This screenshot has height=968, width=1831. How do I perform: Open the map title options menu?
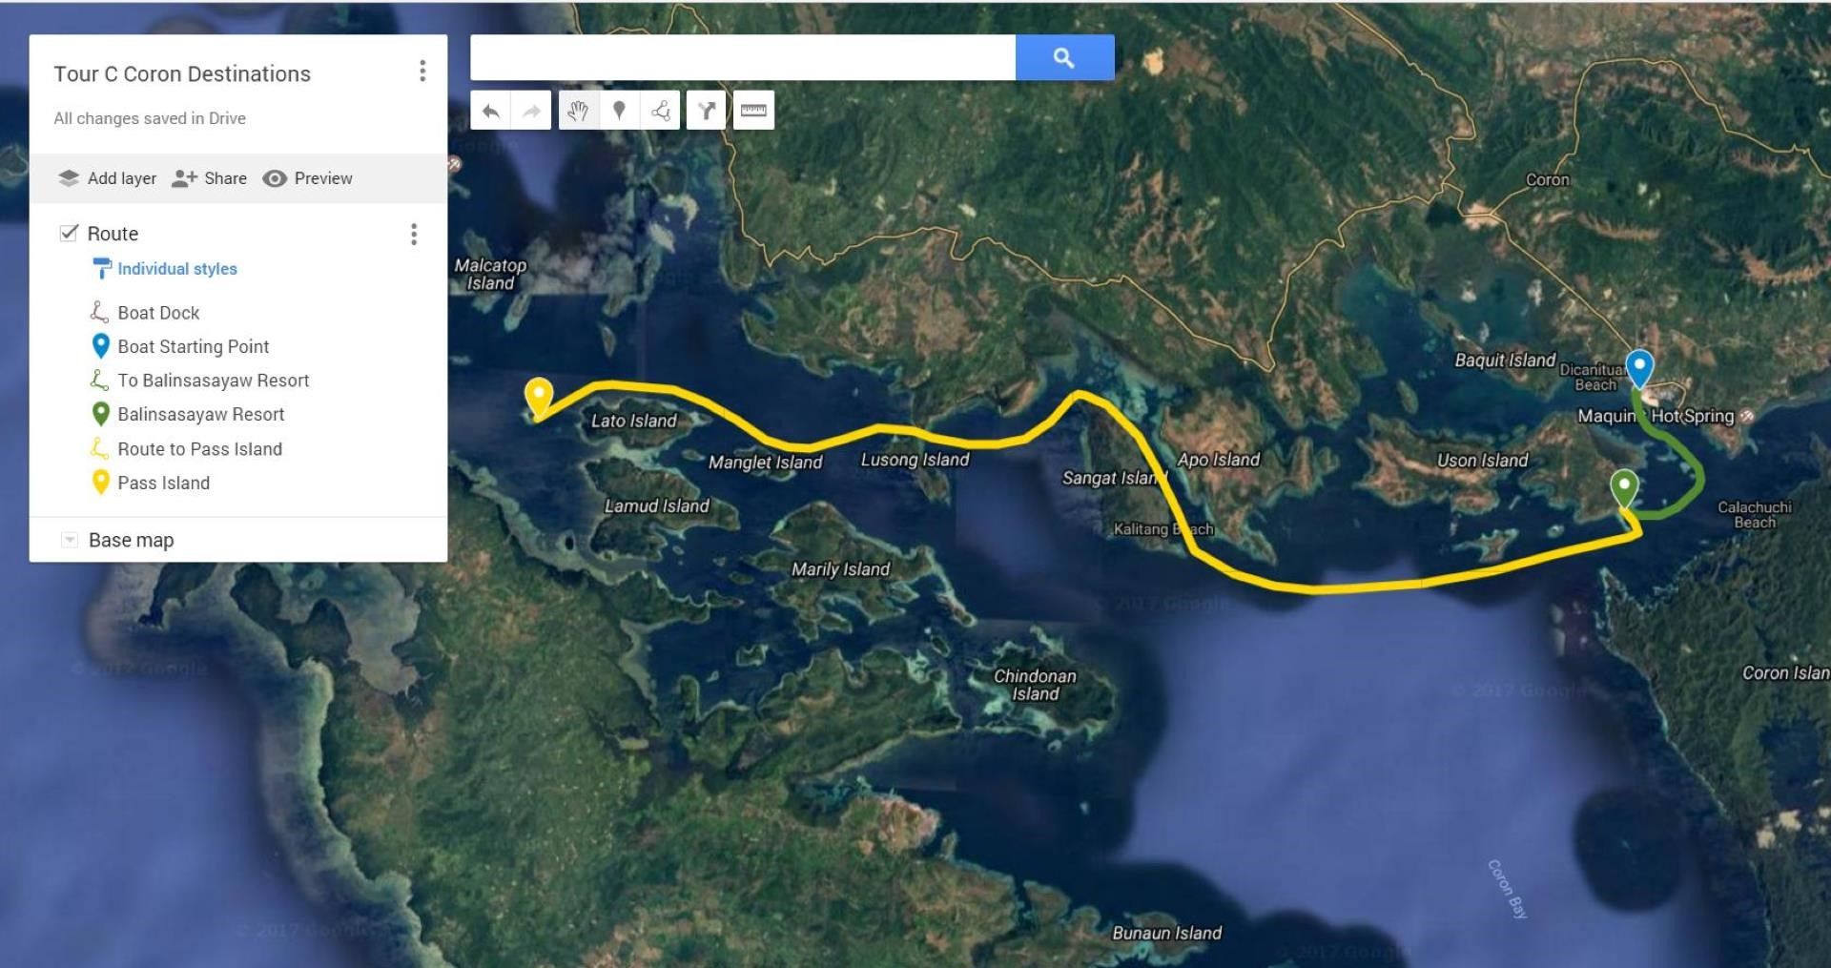pos(422,72)
